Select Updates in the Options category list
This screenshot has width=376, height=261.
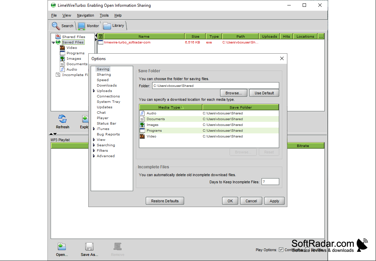(x=105, y=107)
